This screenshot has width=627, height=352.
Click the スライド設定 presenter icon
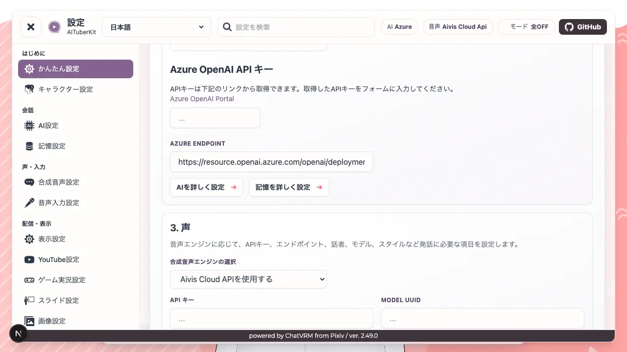[x=29, y=301]
